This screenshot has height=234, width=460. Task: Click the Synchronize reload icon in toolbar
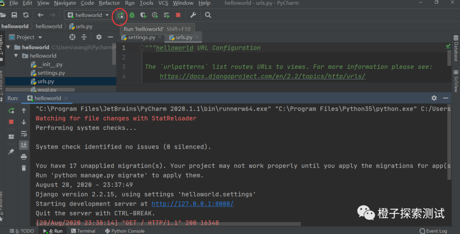coord(26,15)
